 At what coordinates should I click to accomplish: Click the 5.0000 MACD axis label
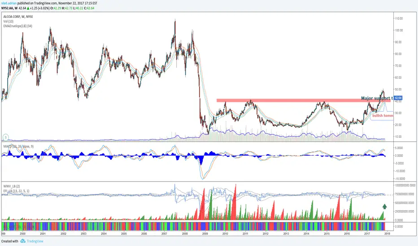(x=399, y=148)
